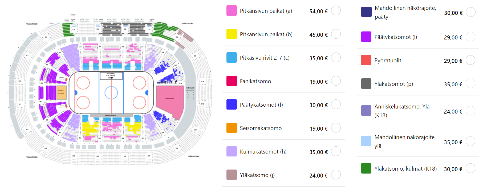
Task: Click the pink Pitkänsivun paikat (a) color swatch
Action: click(232, 11)
